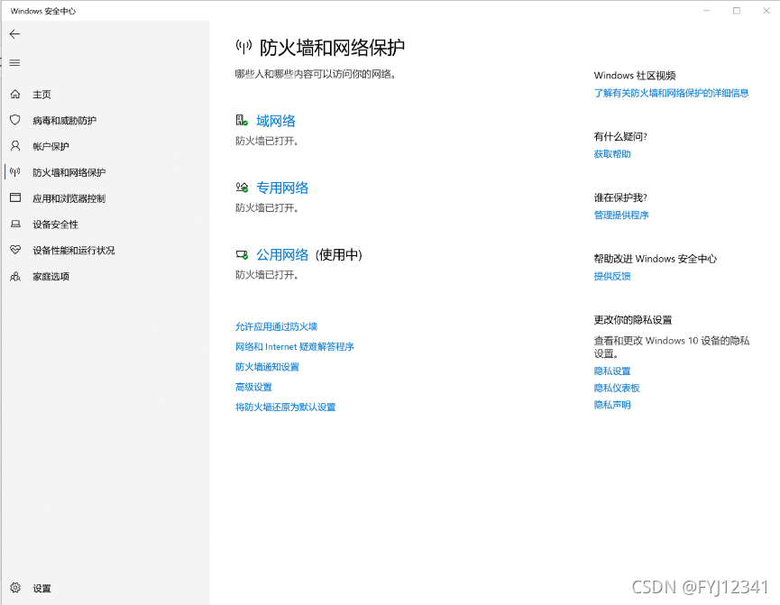Click 管理提供程序 link
780x605 pixels.
point(621,215)
